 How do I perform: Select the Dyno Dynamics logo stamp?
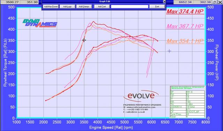tap(40, 23)
